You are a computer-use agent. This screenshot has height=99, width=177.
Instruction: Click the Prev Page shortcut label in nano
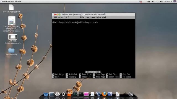pos(100,74)
